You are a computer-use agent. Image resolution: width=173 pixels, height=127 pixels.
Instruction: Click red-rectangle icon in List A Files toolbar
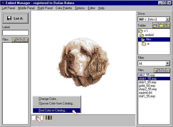(14, 40)
